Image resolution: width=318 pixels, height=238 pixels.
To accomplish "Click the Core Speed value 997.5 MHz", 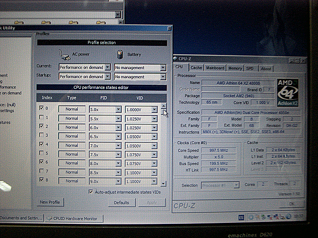I will [x=219, y=150].
